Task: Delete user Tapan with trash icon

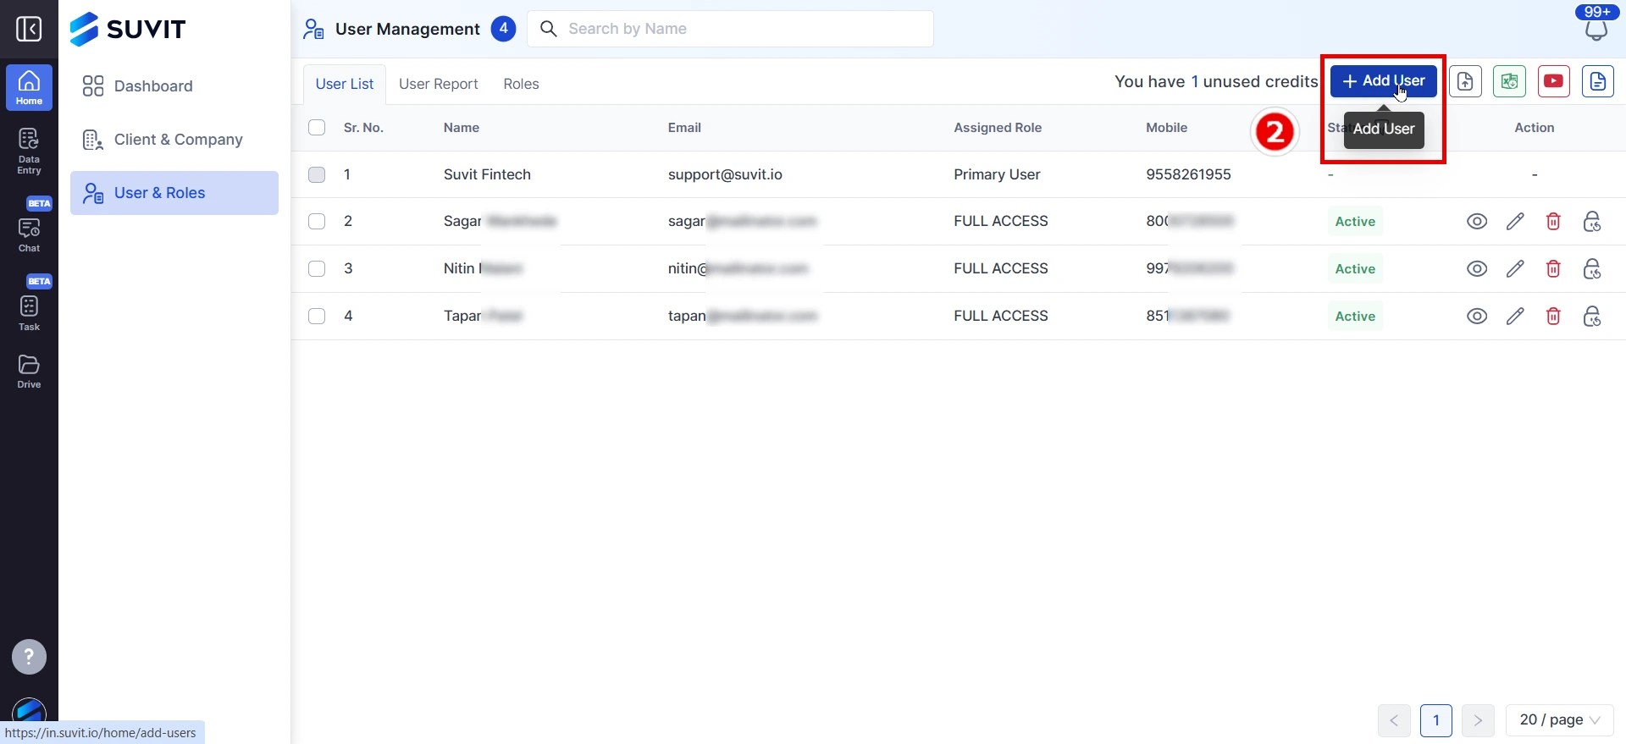Action: pyautogui.click(x=1554, y=317)
